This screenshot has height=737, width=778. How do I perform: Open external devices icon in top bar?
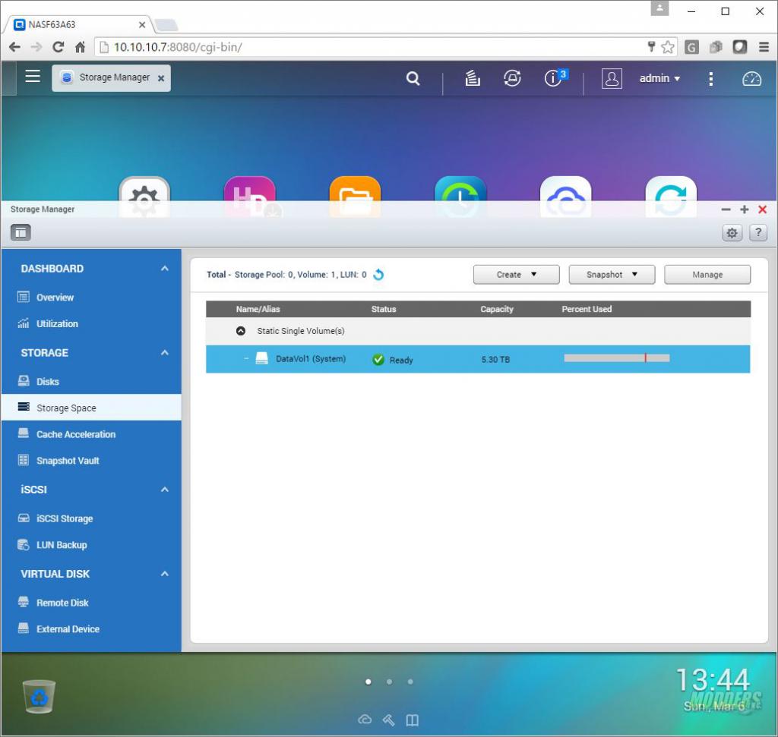coord(512,78)
